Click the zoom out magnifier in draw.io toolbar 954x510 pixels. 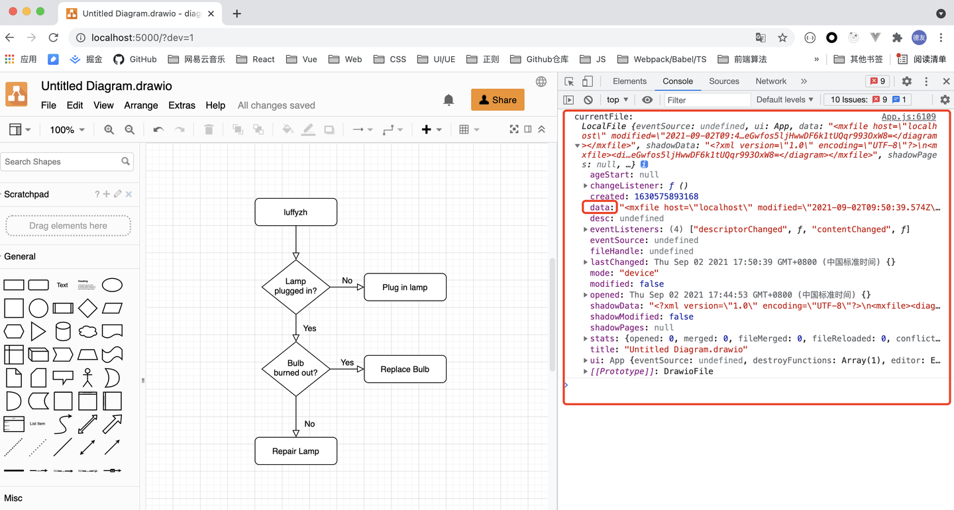pyautogui.click(x=130, y=130)
